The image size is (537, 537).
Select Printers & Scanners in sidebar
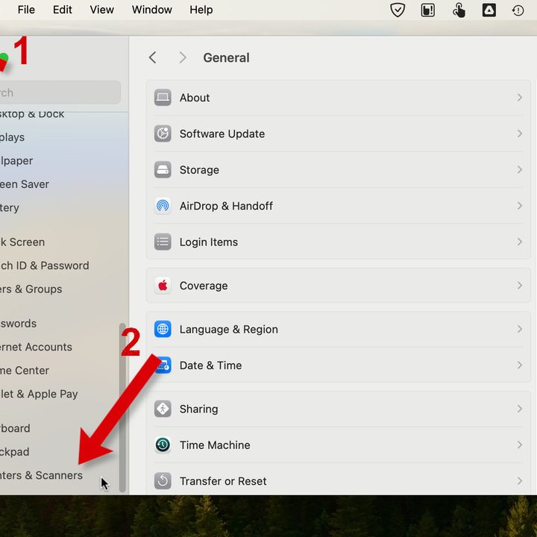pyautogui.click(x=41, y=475)
